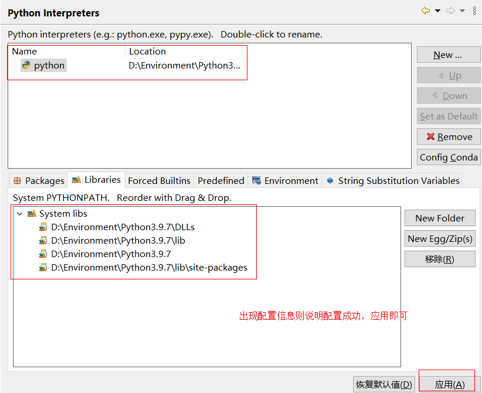This screenshot has width=482, height=393.
Task: Click the Set as Default button
Action: [449, 116]
